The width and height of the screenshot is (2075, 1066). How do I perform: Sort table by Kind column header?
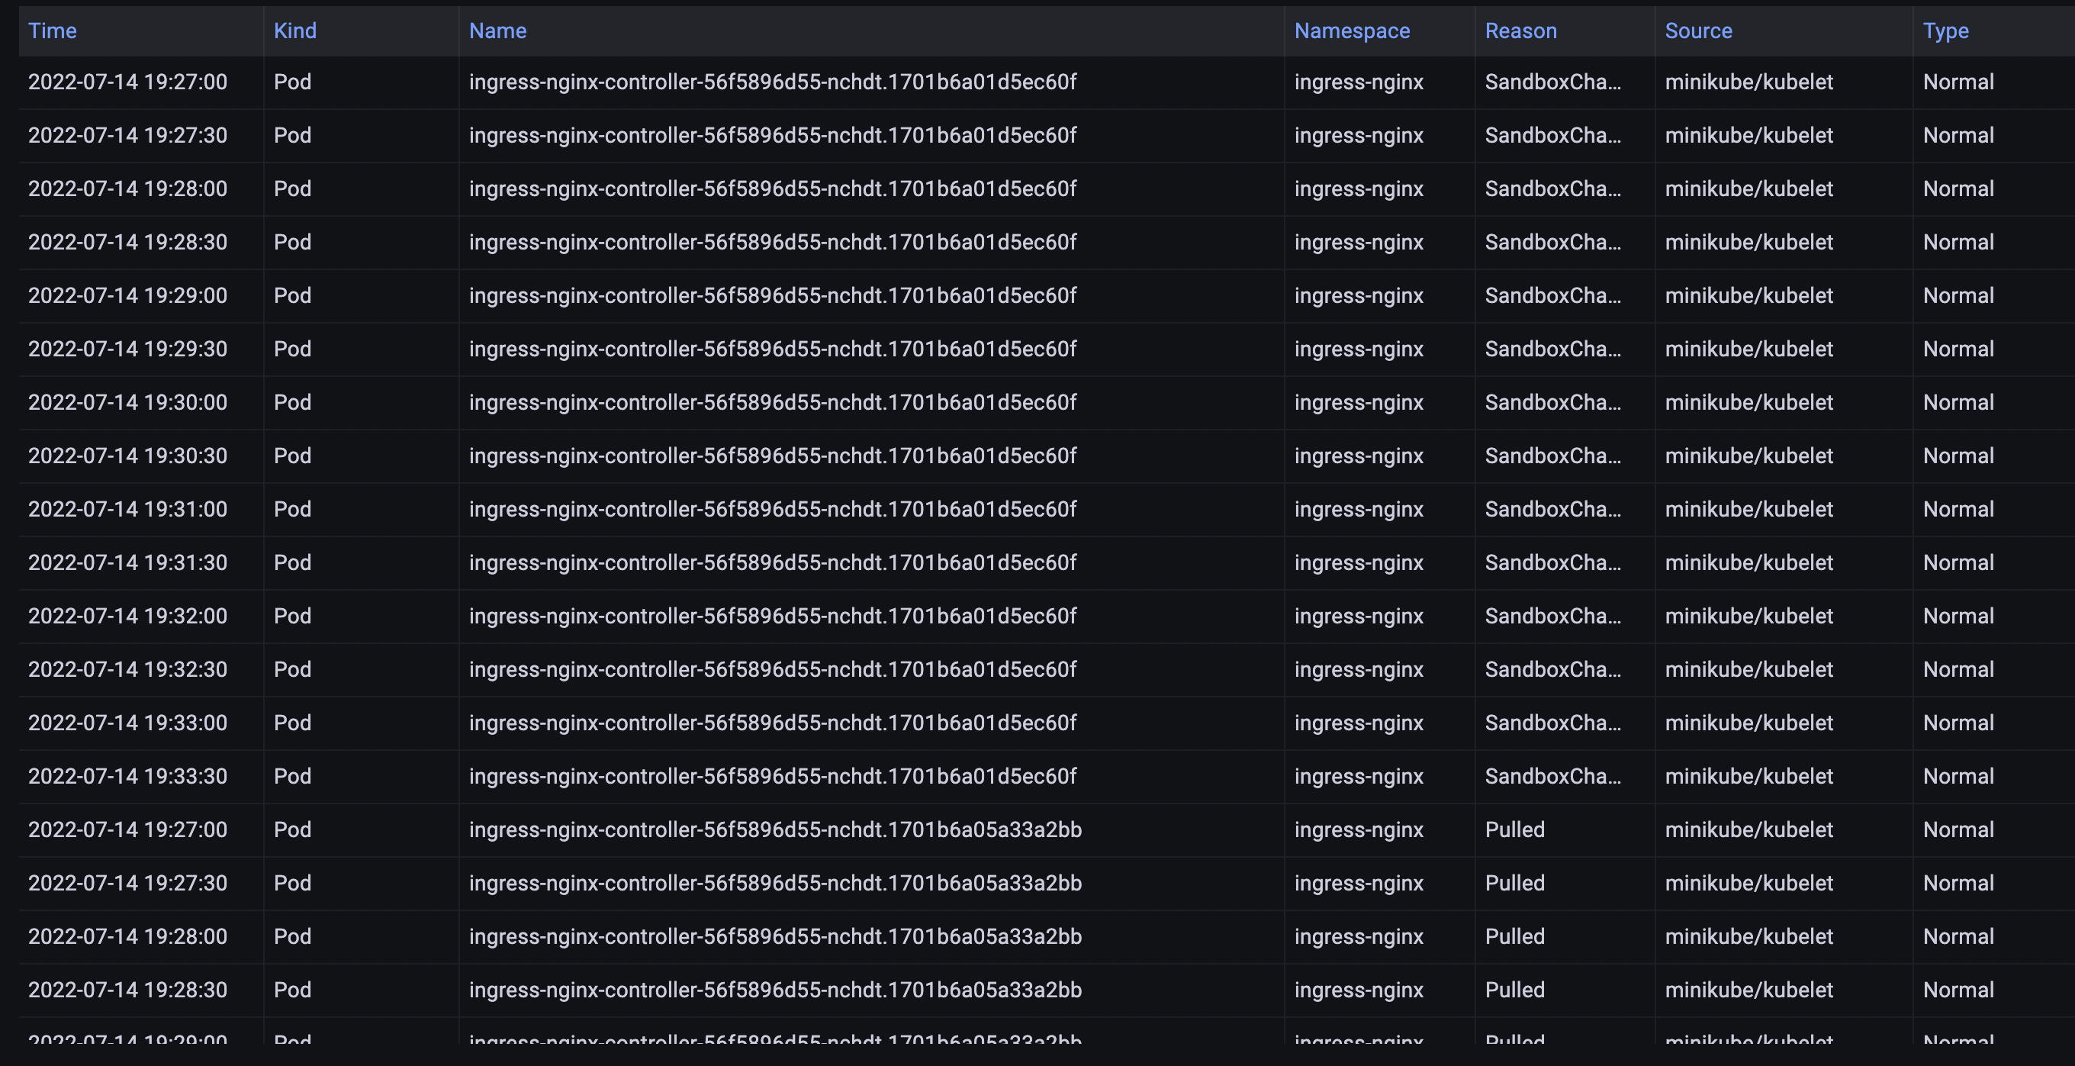(x=294, y=31)
